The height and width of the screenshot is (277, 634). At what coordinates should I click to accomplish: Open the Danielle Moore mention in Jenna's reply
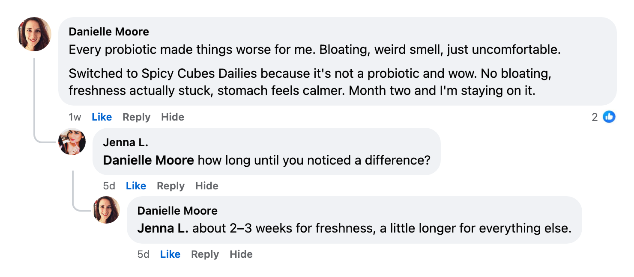[x=148, y=160]
